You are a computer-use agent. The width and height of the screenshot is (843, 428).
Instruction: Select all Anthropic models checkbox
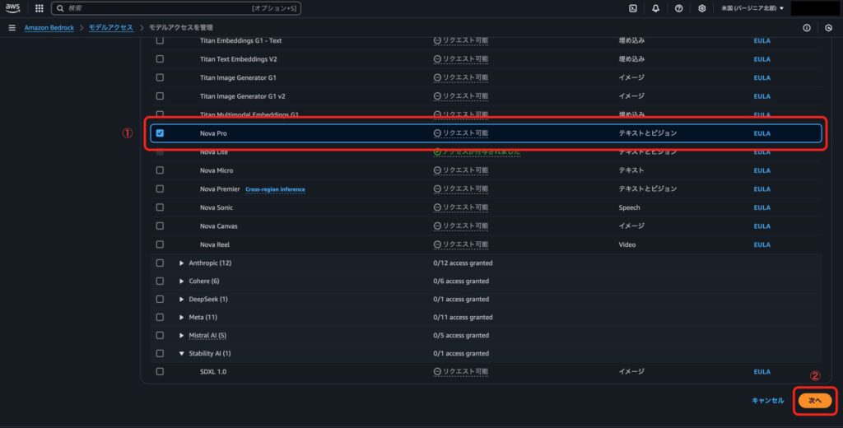(160, 263)
